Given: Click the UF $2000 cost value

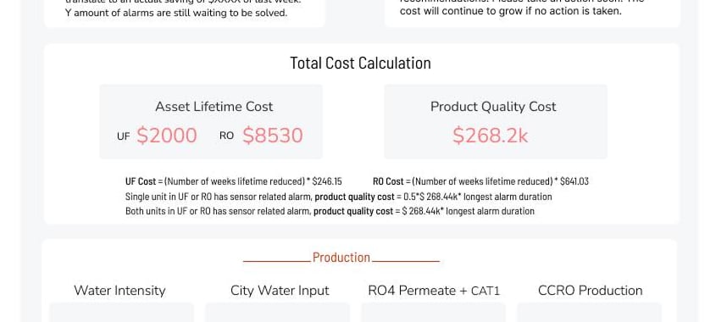Looking at the screenshot, I should pos(167,136).
